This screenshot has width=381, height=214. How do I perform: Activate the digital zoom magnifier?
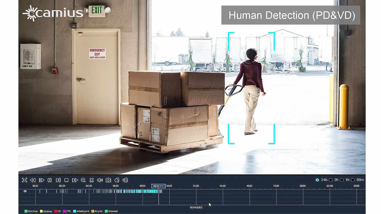[83, 180]
